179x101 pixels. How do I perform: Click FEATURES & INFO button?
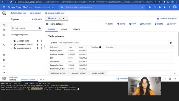[x=18, y=13]
